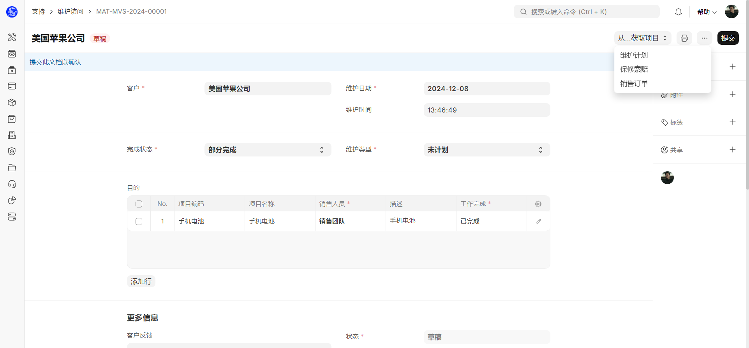Click the 状态 field showing 草稿
This screenshot has height=348, width=749.
pyautogui.click(x=487, y=337)
